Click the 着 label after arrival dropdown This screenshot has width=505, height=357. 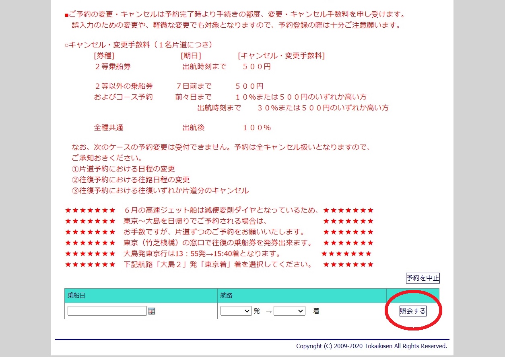pyautogui.click(x=316, y=311)
